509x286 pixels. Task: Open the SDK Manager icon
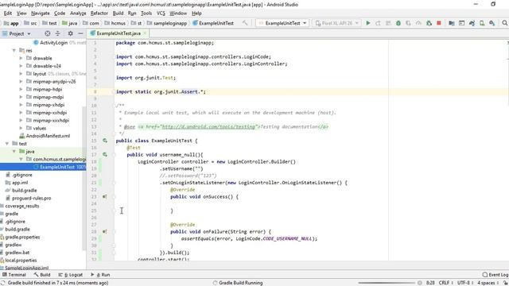click(x=492, y=23)
